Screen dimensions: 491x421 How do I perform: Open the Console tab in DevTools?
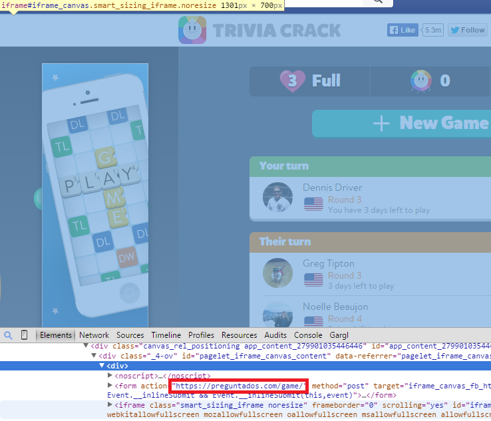click(308, 335)
